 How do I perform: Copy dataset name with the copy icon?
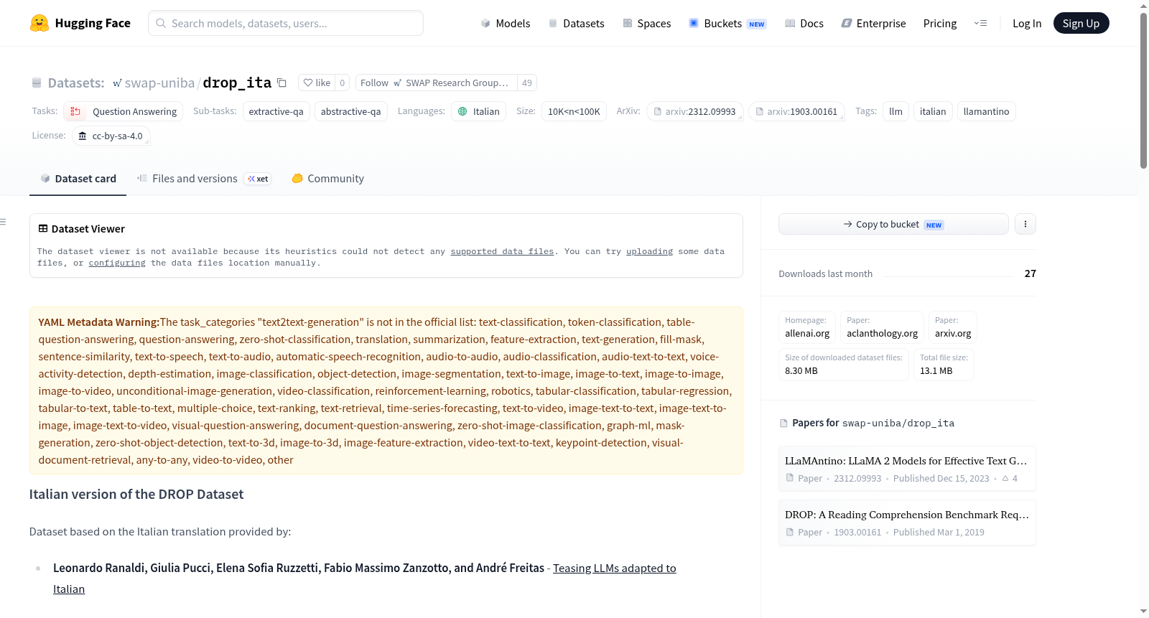click(282, 83)
